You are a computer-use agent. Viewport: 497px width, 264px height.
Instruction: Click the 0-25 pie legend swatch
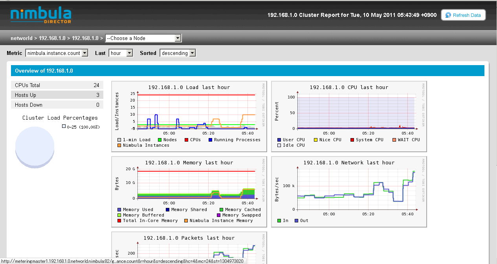coord(64,127)
